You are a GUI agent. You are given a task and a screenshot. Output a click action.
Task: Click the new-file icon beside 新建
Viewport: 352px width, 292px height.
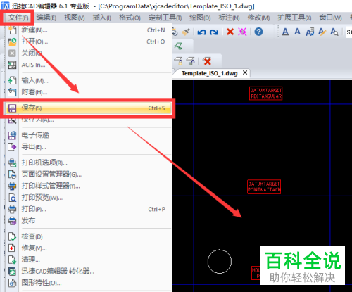[12, 30]
